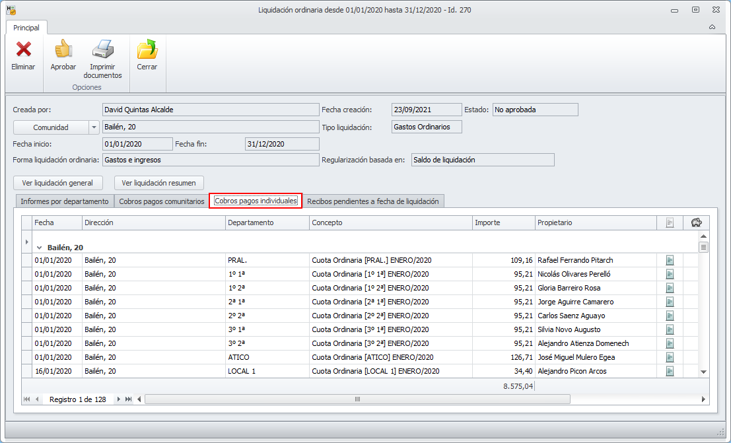
Task: Open document icon for Gloria Barreiro Rosa row
Action: pyautogui.click(x=670, y=289)
